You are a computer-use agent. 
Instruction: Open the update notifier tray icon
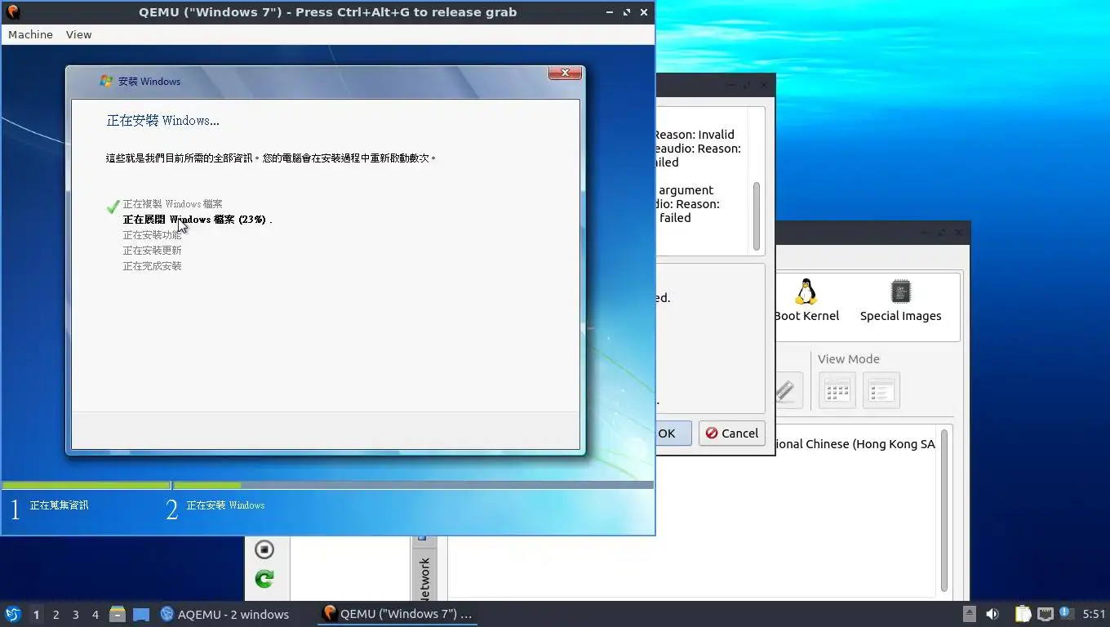point(1065,613)
